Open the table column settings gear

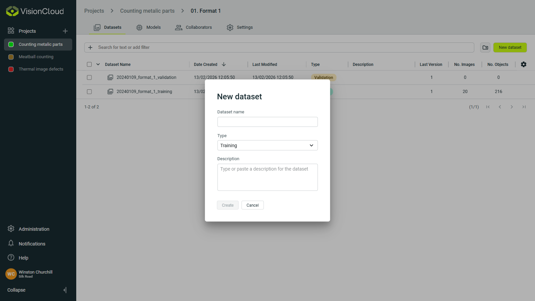pos(524,64)
